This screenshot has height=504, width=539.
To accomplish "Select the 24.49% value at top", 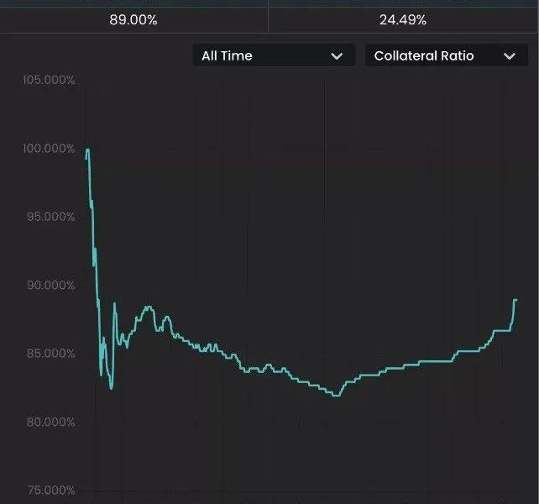I will pos(403,19).
